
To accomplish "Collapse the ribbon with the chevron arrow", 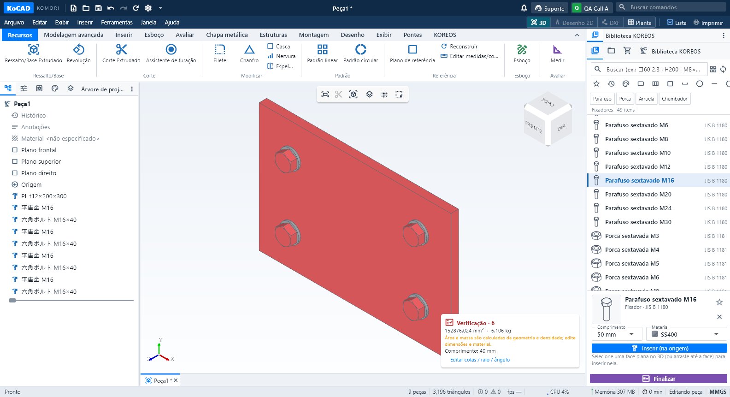I will 577,35.
